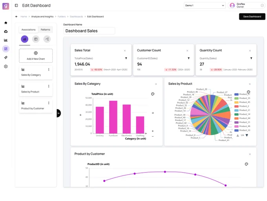267x201 pixels.
Task: Toggle Product_31 legend entry in pie chart
Action: point(242,122)
